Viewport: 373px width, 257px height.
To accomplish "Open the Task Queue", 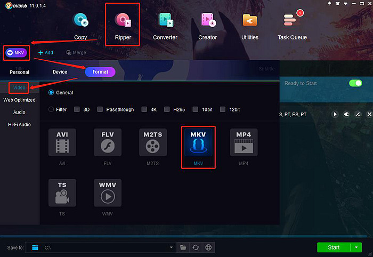I will click(x=292, y=26).
